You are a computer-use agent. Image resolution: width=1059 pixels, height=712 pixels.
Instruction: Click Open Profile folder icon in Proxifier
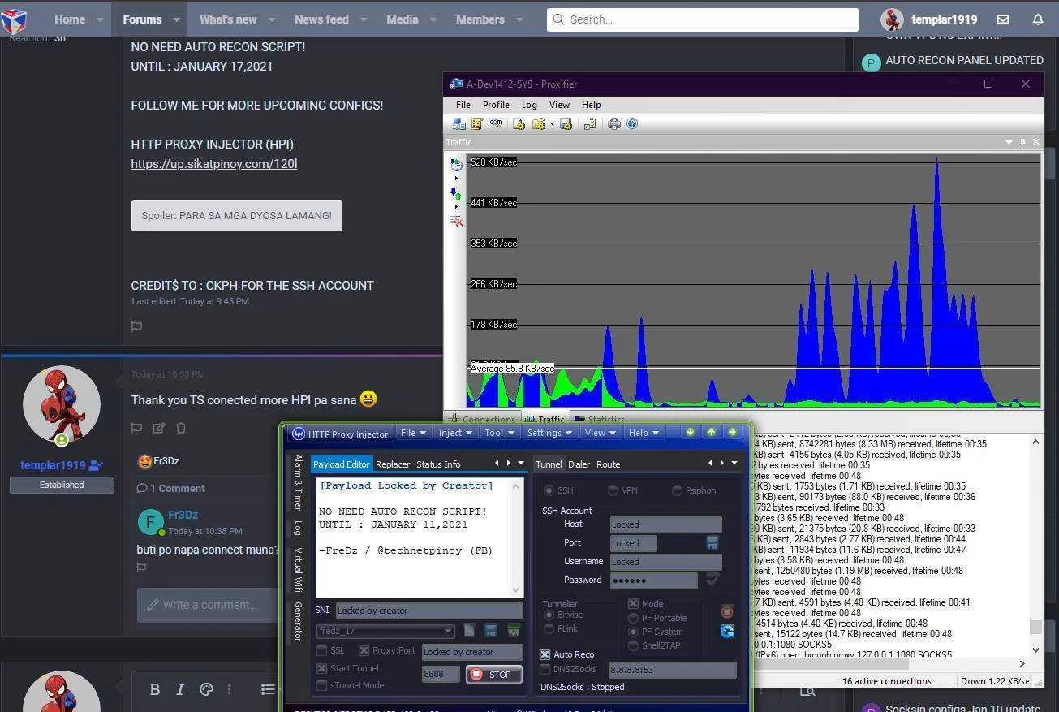tap(538, 123)
